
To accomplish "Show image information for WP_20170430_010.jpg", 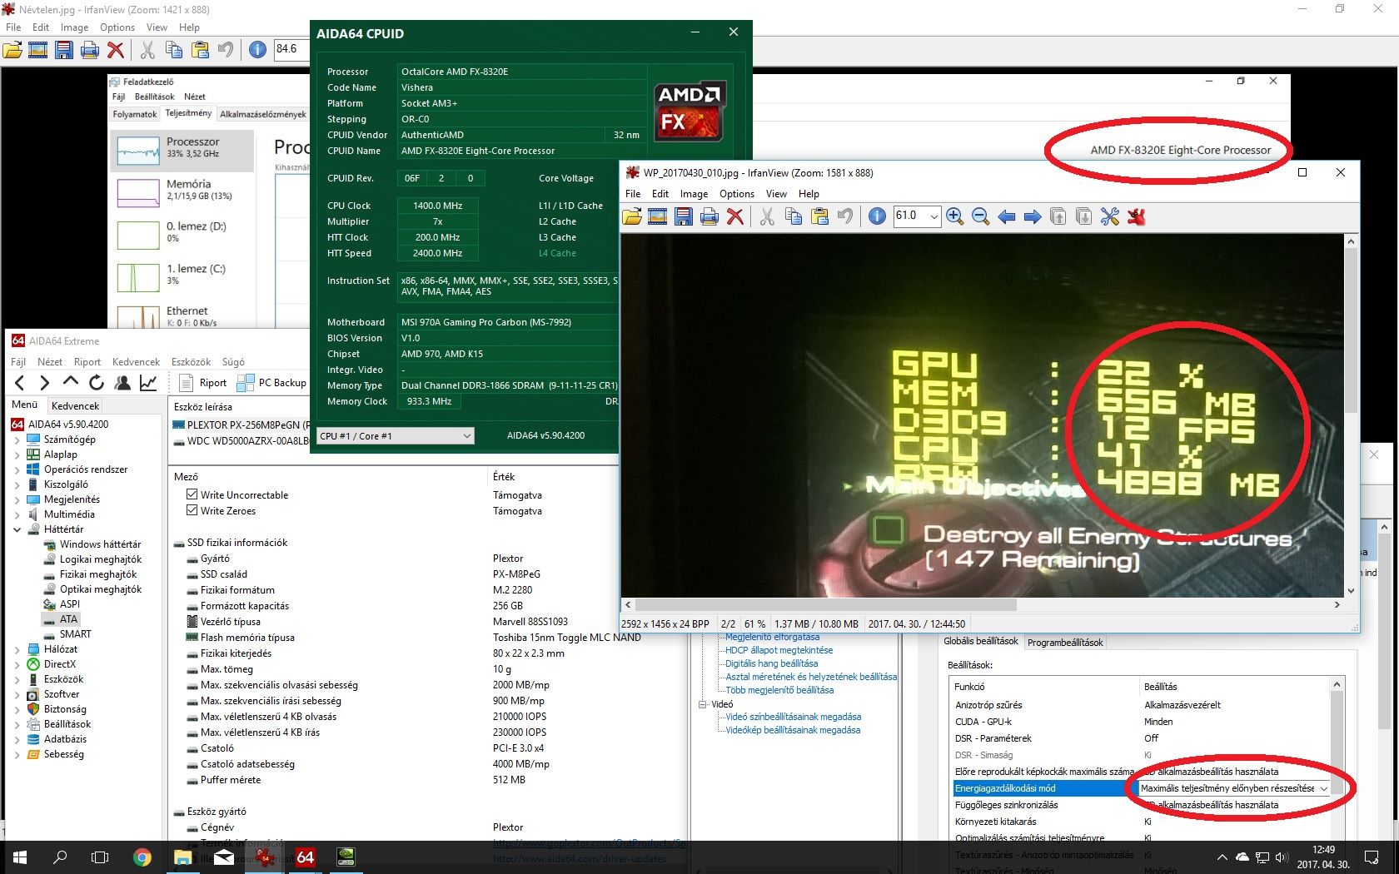I will point(877,216).
